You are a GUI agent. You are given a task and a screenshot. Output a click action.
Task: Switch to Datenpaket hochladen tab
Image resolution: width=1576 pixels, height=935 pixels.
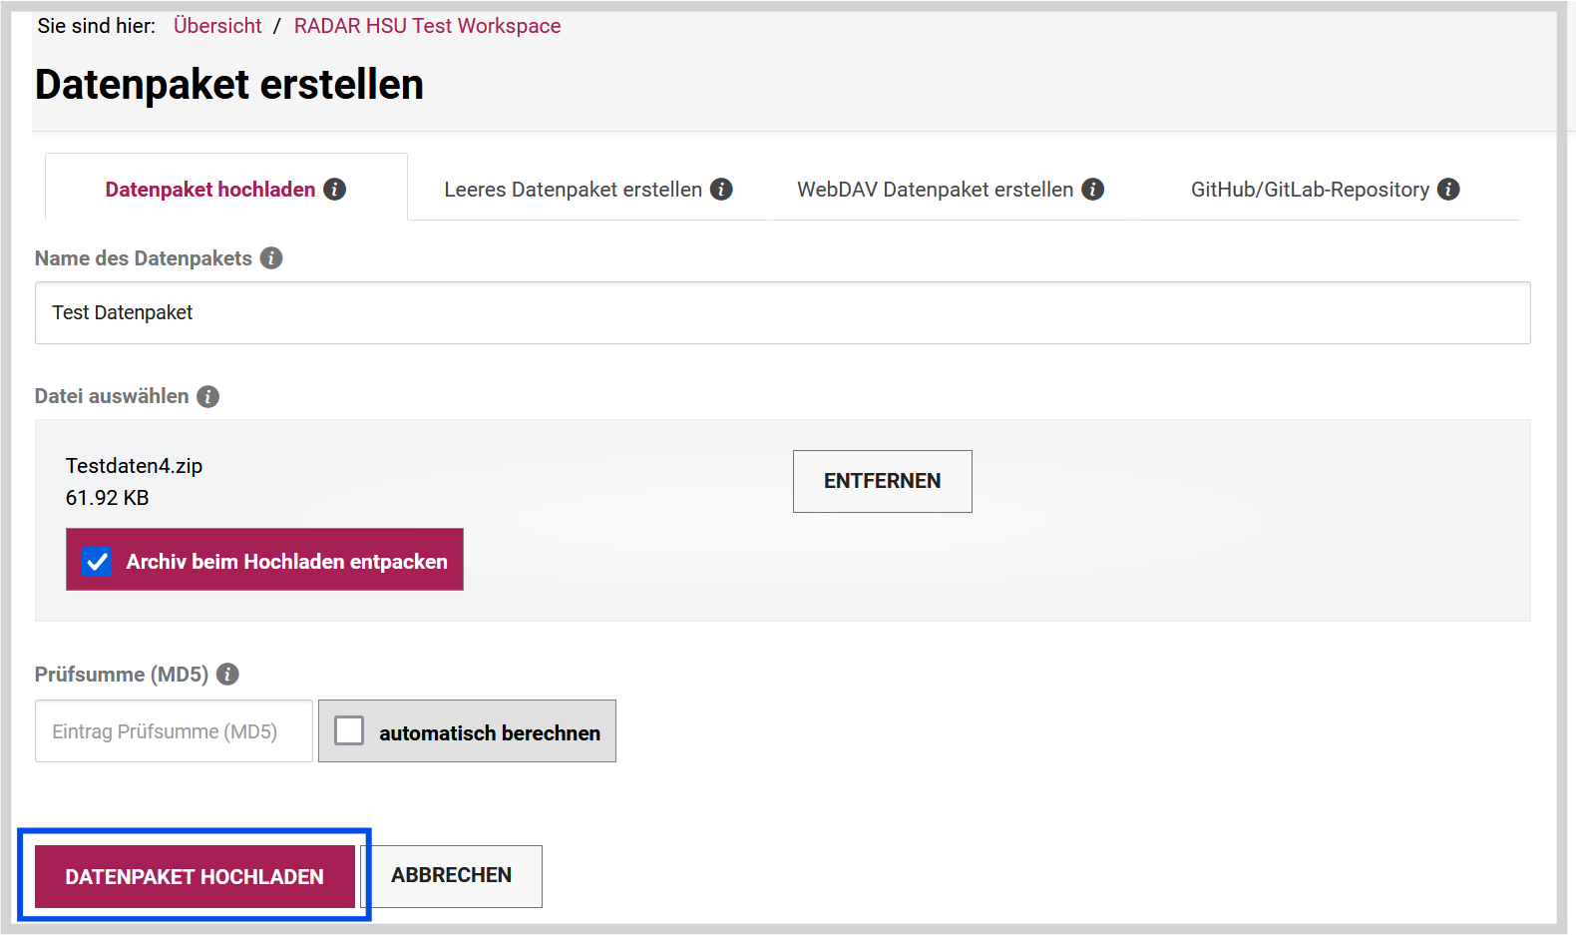click(x=225, y=189)
